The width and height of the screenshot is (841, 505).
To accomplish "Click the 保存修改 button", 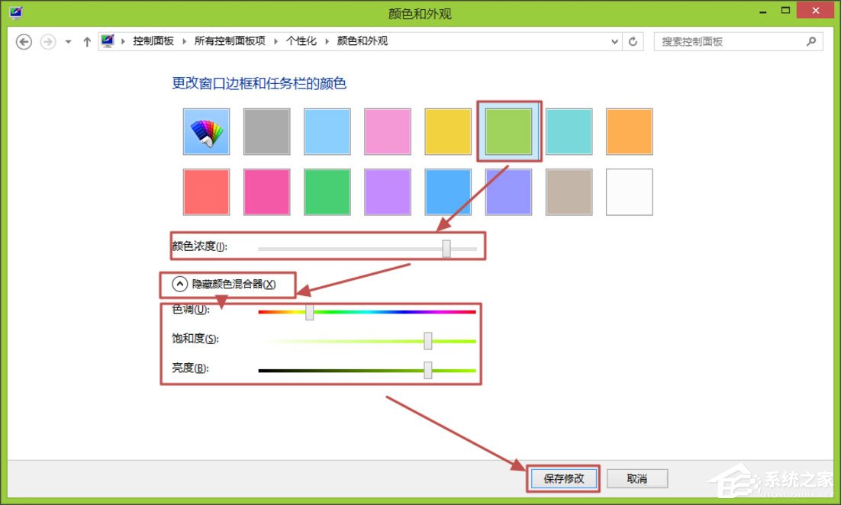I will (563, 478).
